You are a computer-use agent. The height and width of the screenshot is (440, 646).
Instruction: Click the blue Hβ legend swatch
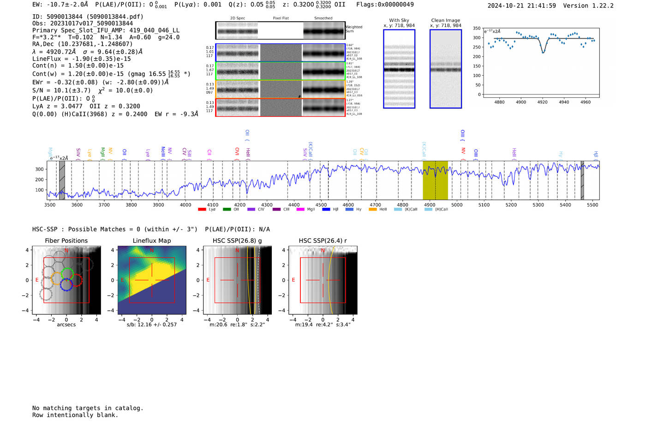(326, 210)
